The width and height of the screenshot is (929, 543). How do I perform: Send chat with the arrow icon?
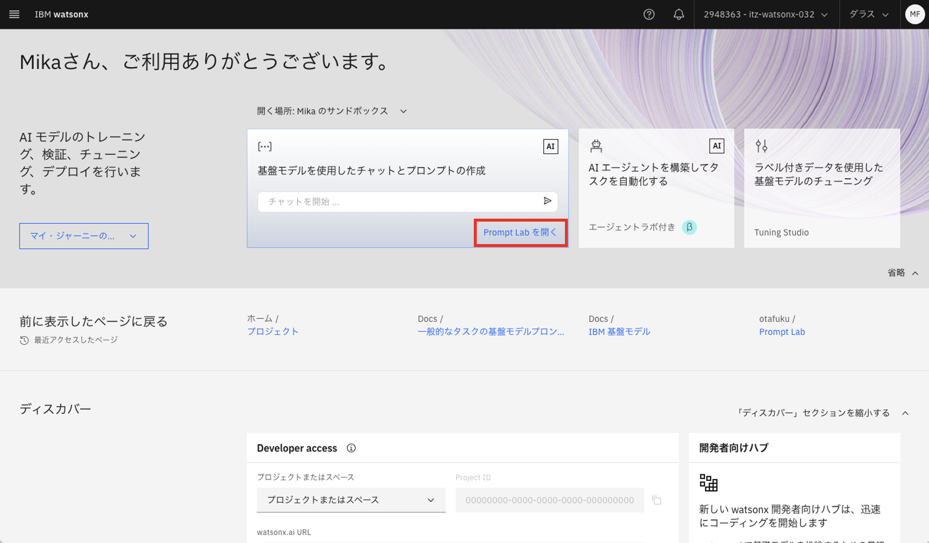pos(547,201)
